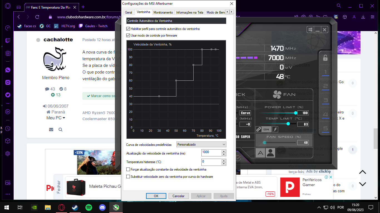380x213 pixels.
Task: Click the temperature hysteresis input field
Action: [x=211, y=162]
